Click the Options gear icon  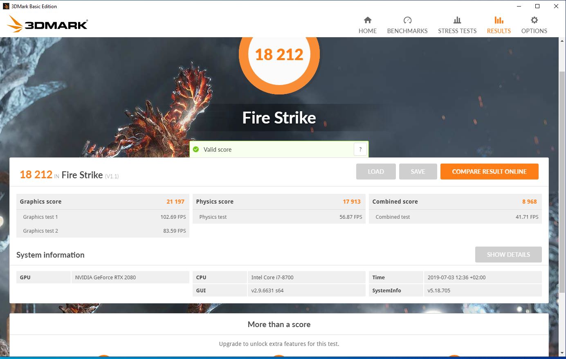point(534,20)
